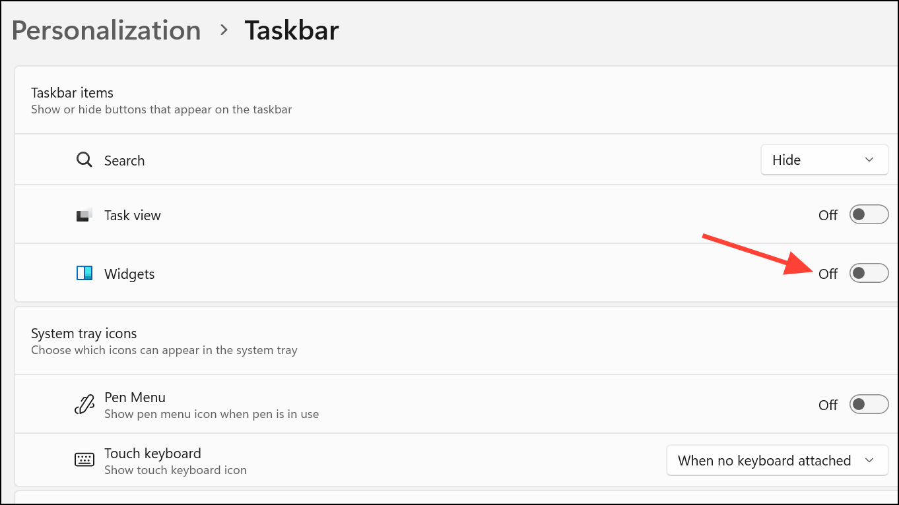Open 'When no keyboard attached' dropdown
Viewport: 899px width, 505px height.
coord(777,460)
